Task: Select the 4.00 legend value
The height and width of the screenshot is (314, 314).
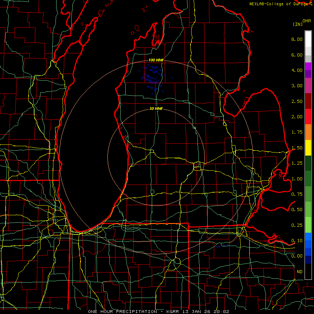Action: (297, 70)
